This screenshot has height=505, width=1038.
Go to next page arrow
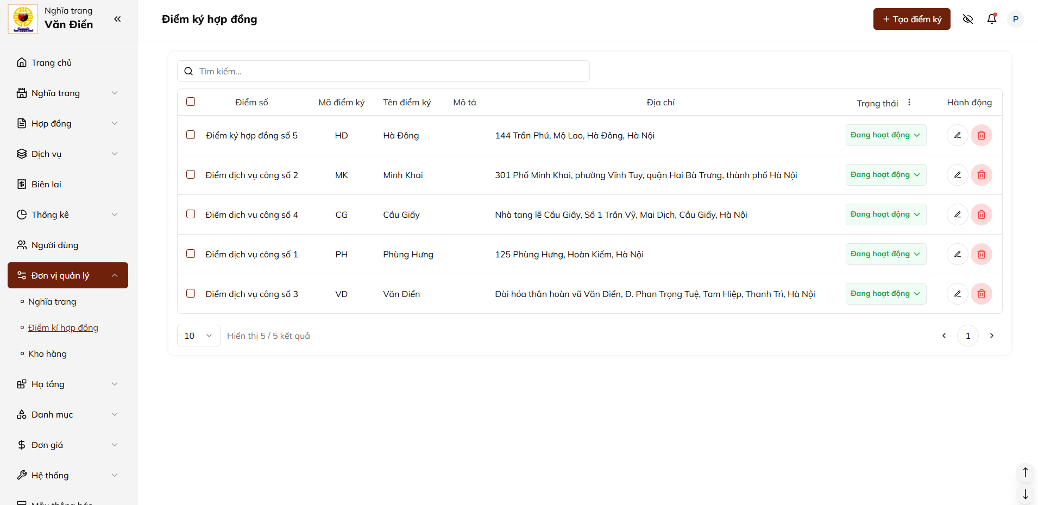991,336
